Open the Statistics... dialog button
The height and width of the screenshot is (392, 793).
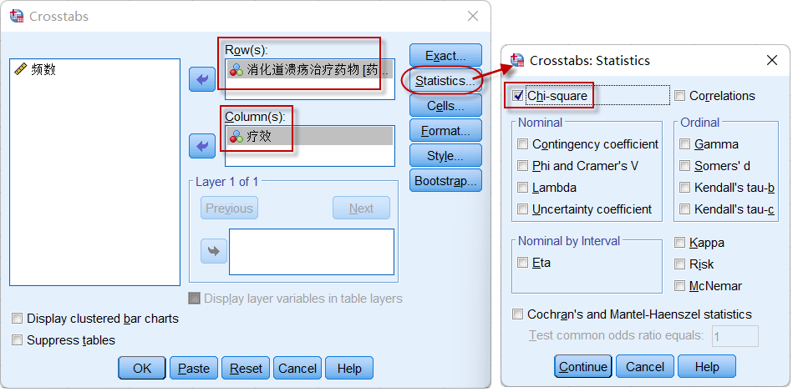click(x=445, y=81)
